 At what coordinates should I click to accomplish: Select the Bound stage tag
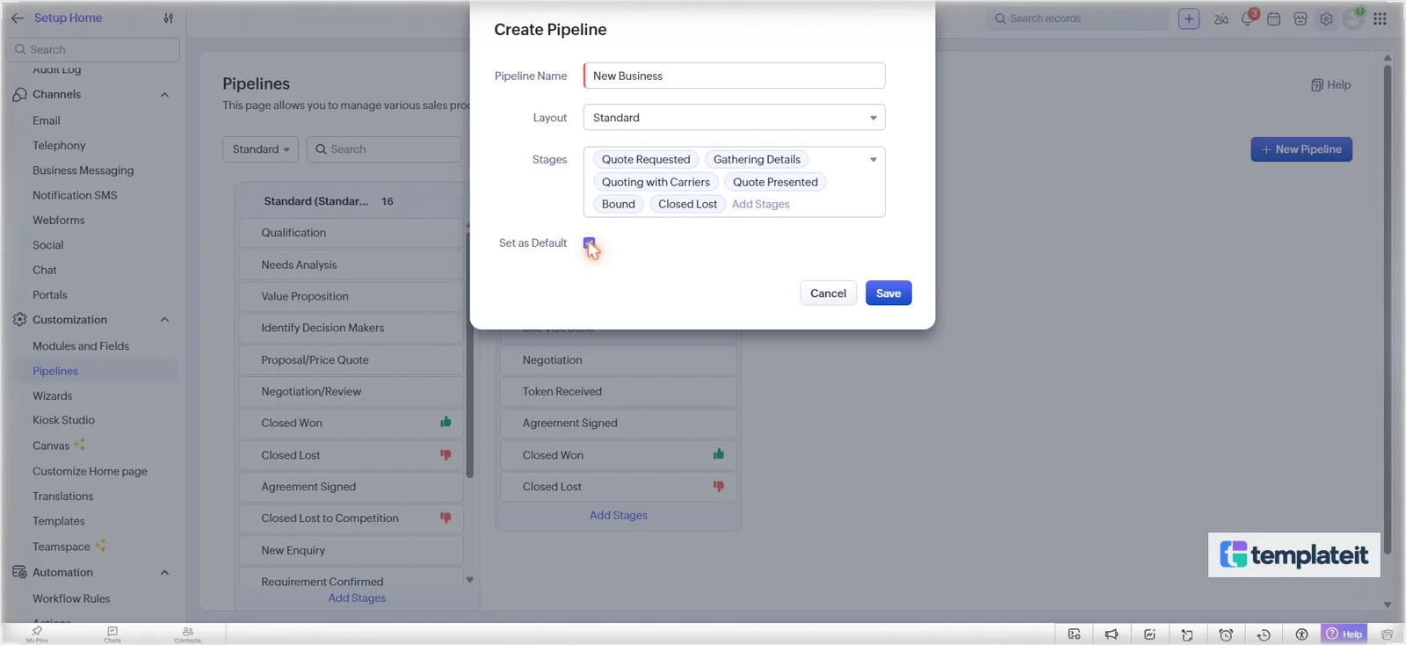(619, 205)
